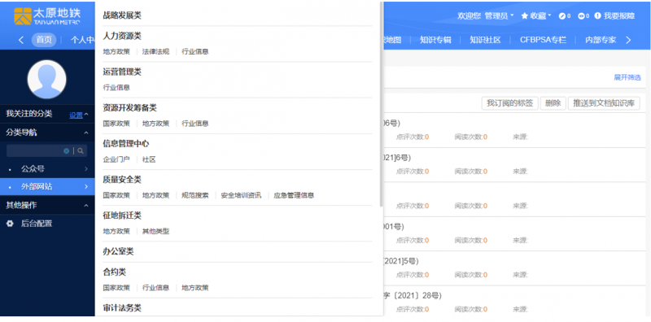This screenshot has height=322, width=651.
Task: Click the 战略发展类 category heading
Action: pyautogui.click(x=122, y=15)
